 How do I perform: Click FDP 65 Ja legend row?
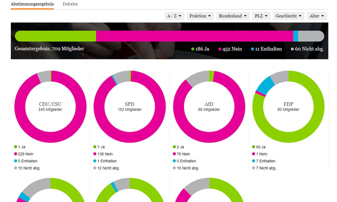pyautogui.click(x=259, y=147)
